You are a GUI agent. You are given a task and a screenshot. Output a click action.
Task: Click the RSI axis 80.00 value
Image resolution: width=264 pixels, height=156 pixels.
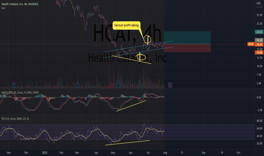pyautogui.click(x=259, y=121)
